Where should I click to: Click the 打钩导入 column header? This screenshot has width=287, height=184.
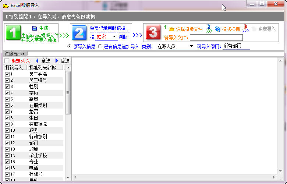point(15,67)
